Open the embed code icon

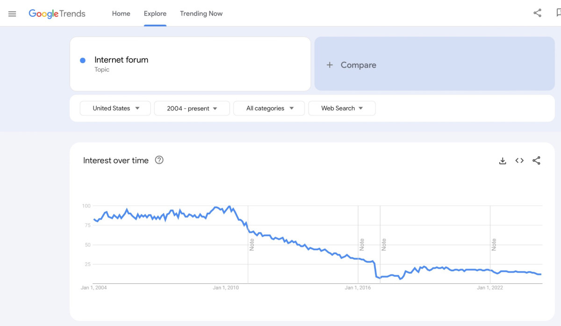(519, 160)
